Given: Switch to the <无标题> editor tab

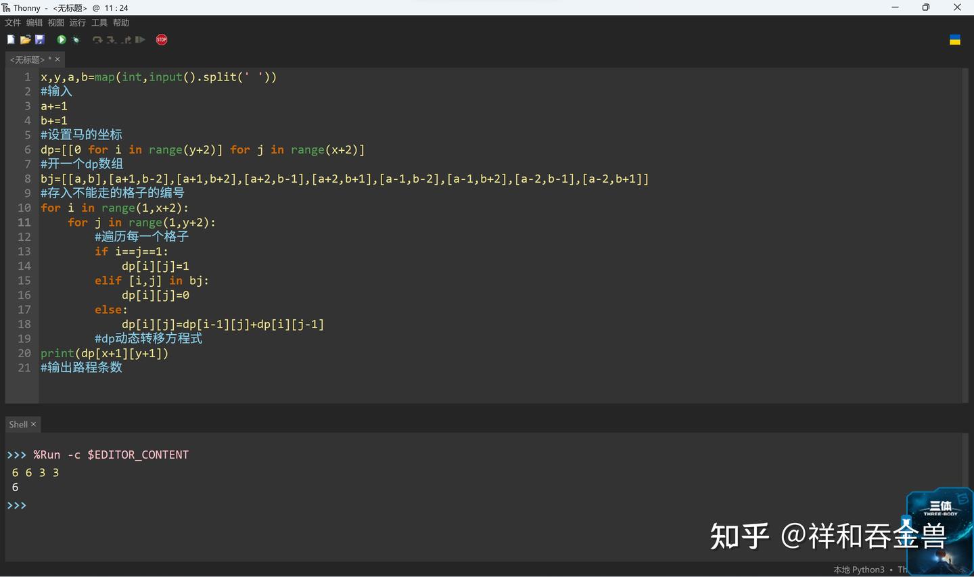Looking at the screenshot, I should tap(28, 60).
